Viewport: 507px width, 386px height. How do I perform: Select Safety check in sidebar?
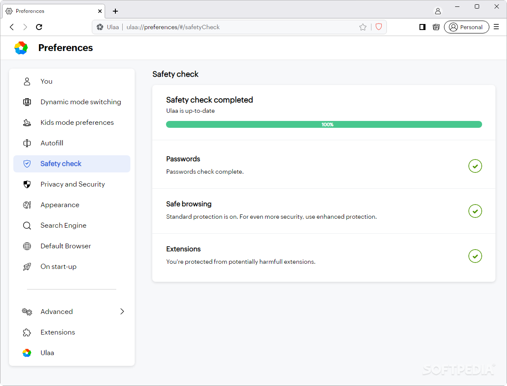click(72, 164)
